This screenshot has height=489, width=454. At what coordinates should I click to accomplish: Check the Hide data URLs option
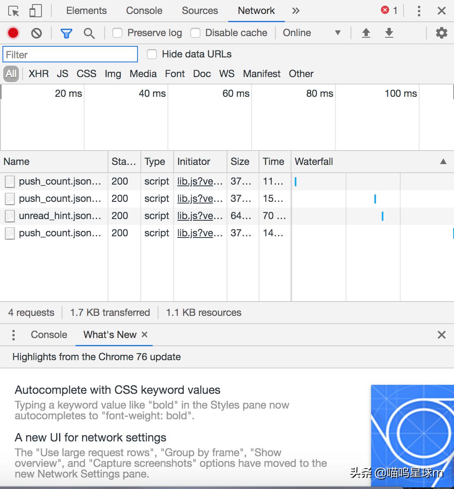[152, 54]
